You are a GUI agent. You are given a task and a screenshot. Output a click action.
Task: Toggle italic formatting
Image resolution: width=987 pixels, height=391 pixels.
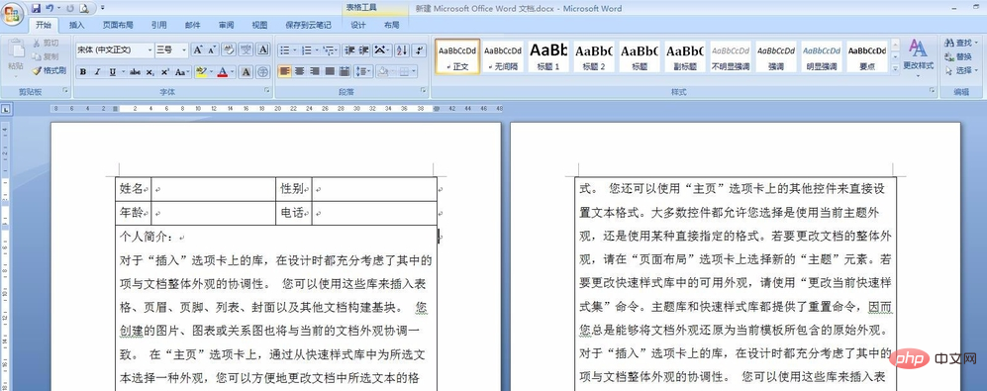(98, 72)
